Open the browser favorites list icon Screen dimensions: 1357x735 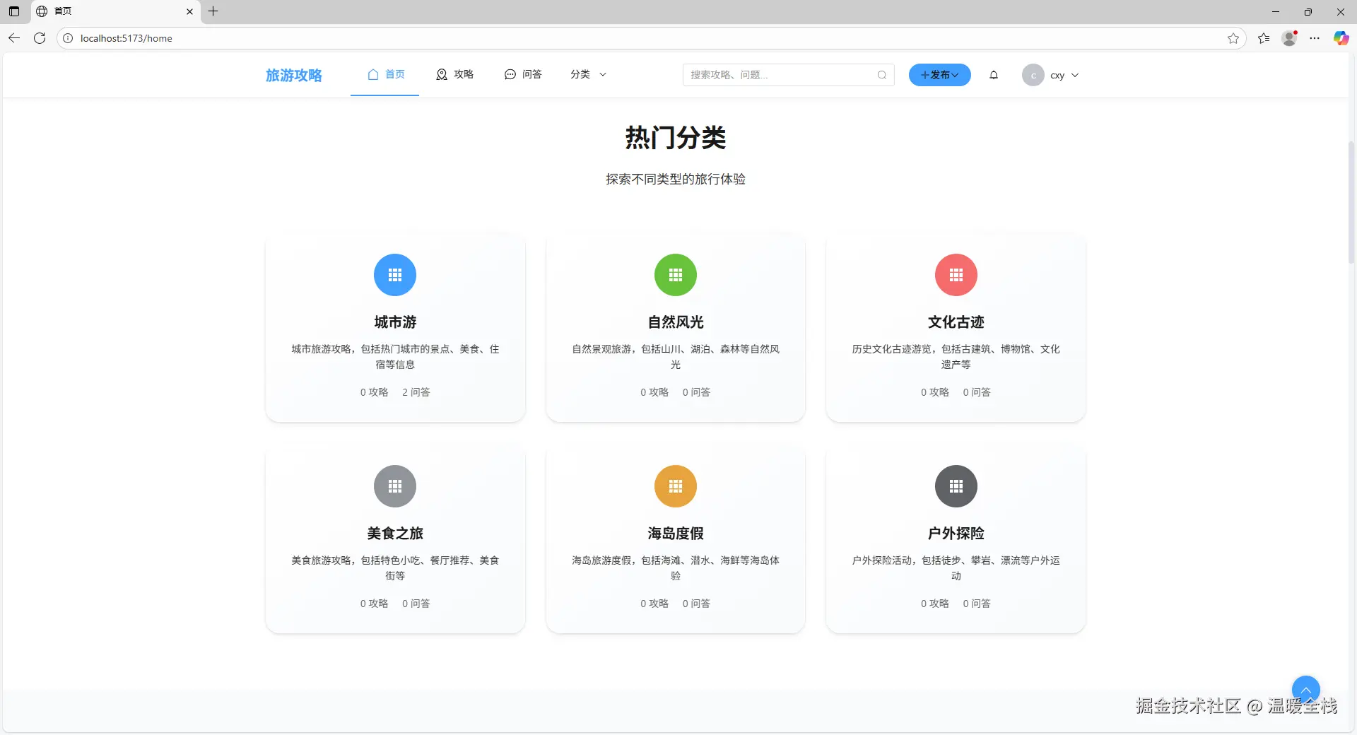(1264, 38)
